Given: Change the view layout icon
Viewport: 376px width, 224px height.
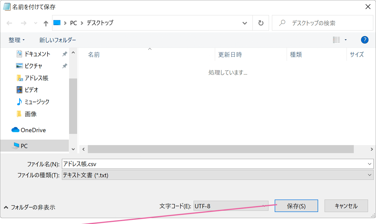Looking at the screenshot, I should pos(336,40).
